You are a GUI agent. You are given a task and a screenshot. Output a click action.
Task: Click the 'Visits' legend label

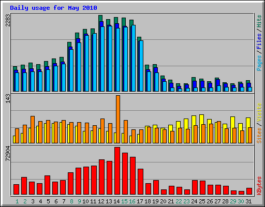(x=259, y=112)
